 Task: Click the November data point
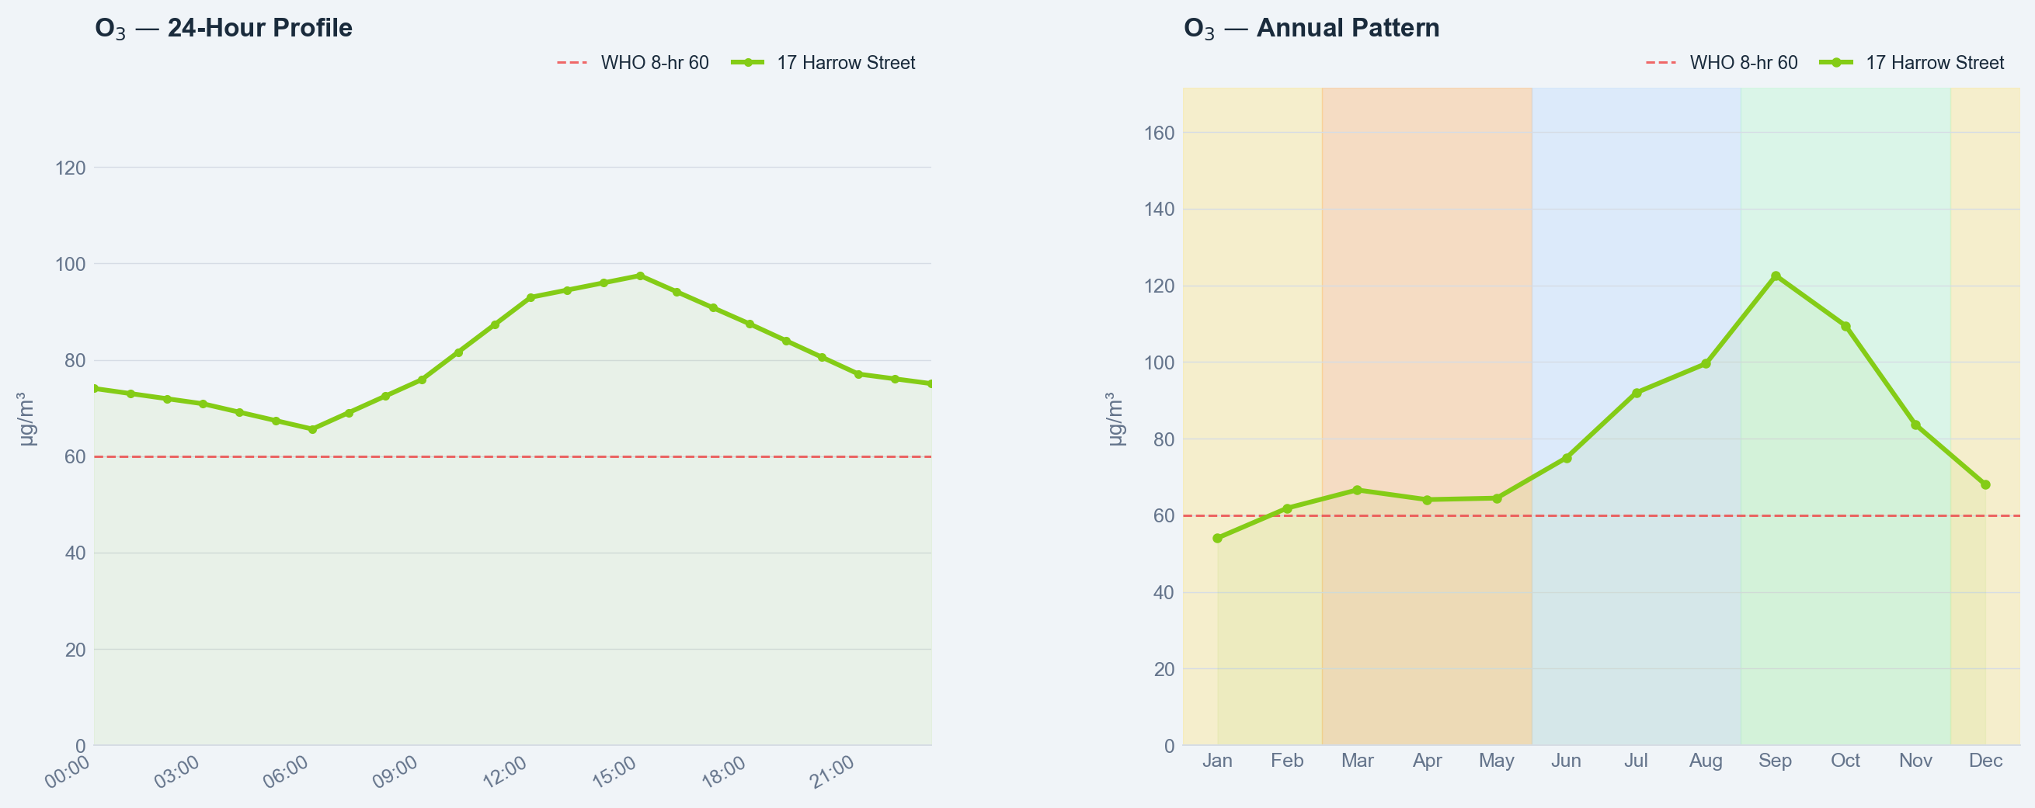pos(1915,425)
